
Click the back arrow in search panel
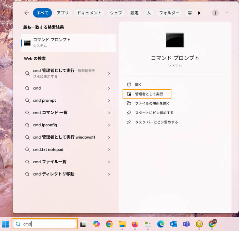[x=27, y=13]
